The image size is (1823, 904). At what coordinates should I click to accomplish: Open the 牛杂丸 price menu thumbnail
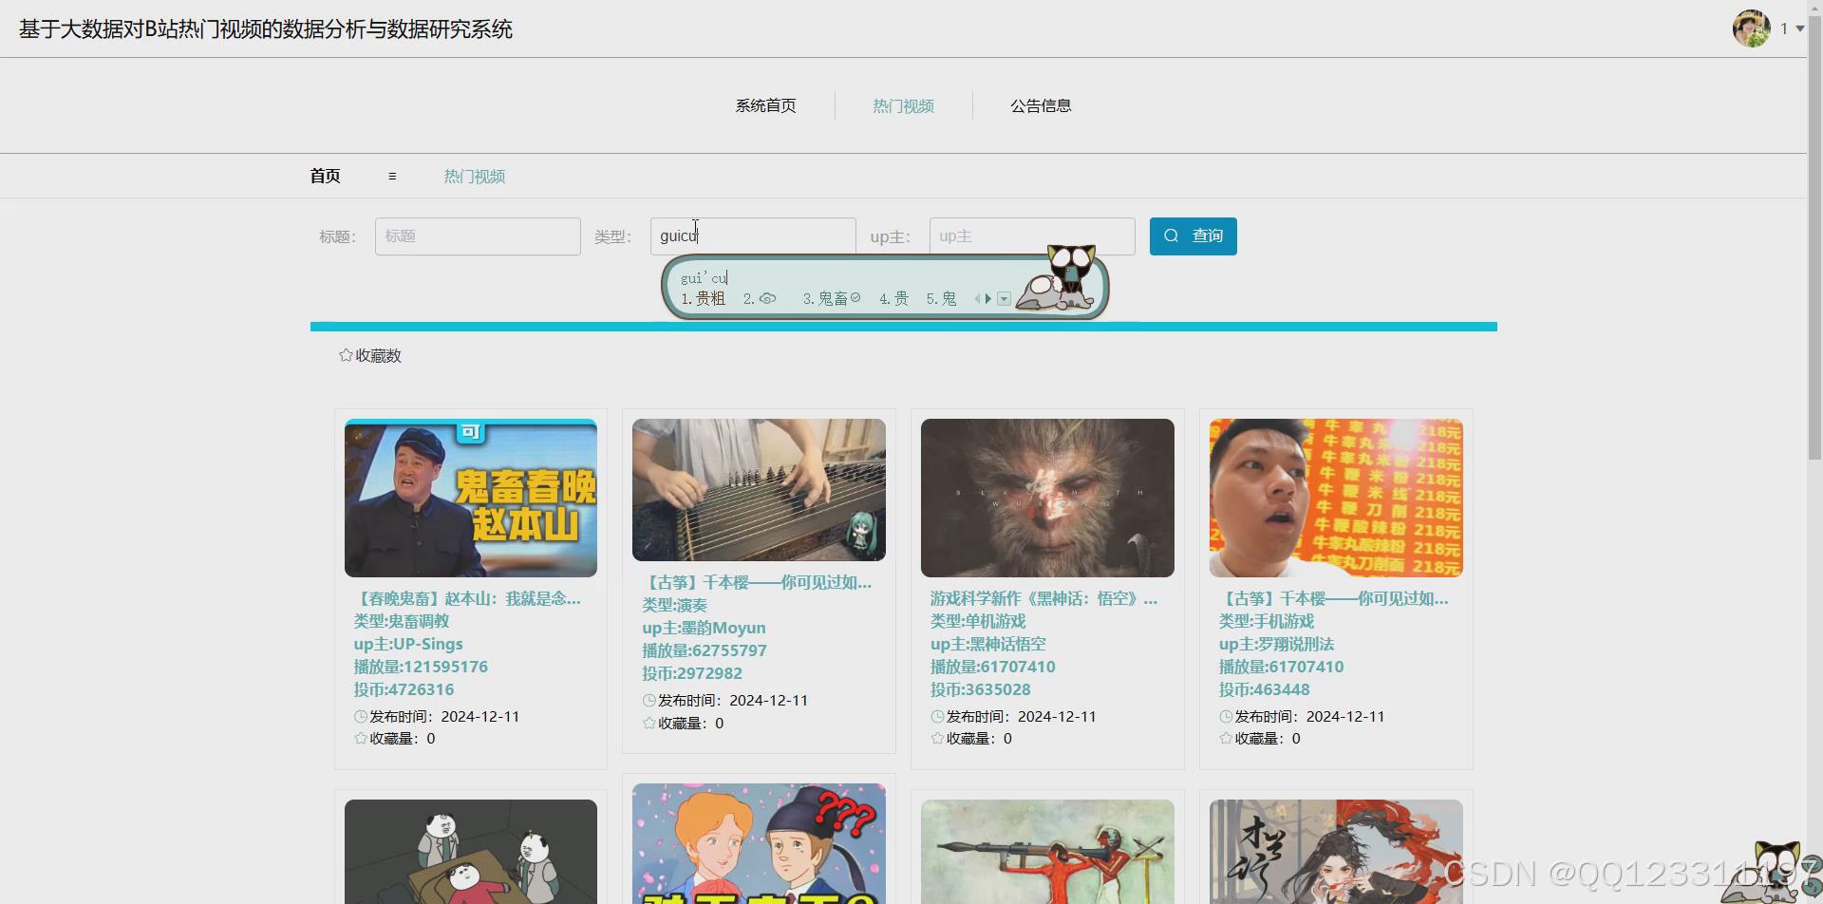tap(1336, 498)
